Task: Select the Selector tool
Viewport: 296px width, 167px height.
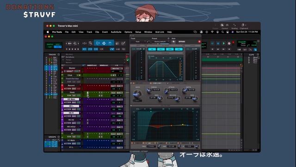Action: 104,43
